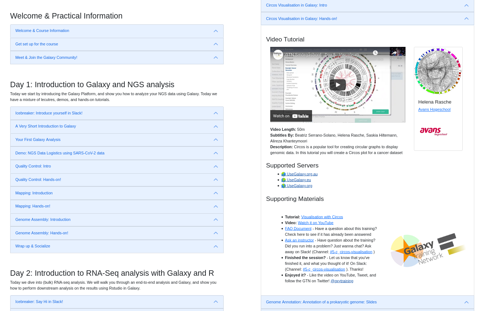This screenshot has height=311, width=479.
Task: Open Mapping: Introduction title
Action: click(x=34, y=193)
